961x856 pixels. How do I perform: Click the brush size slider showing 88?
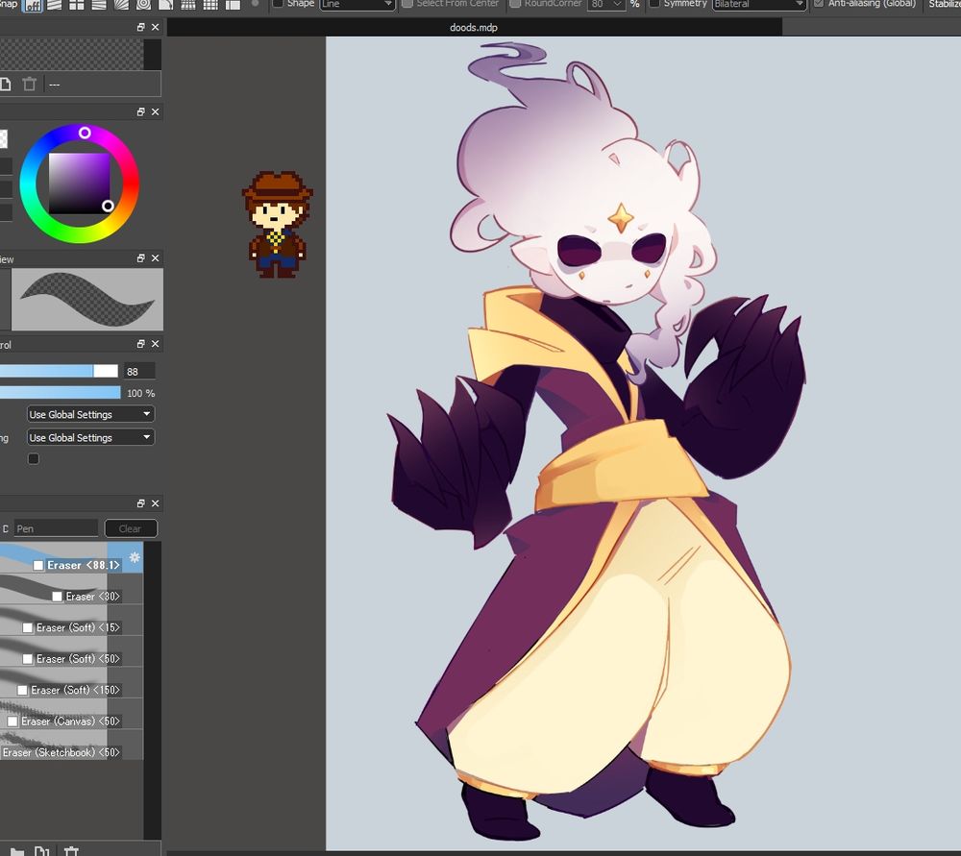[x=59, y=371]
